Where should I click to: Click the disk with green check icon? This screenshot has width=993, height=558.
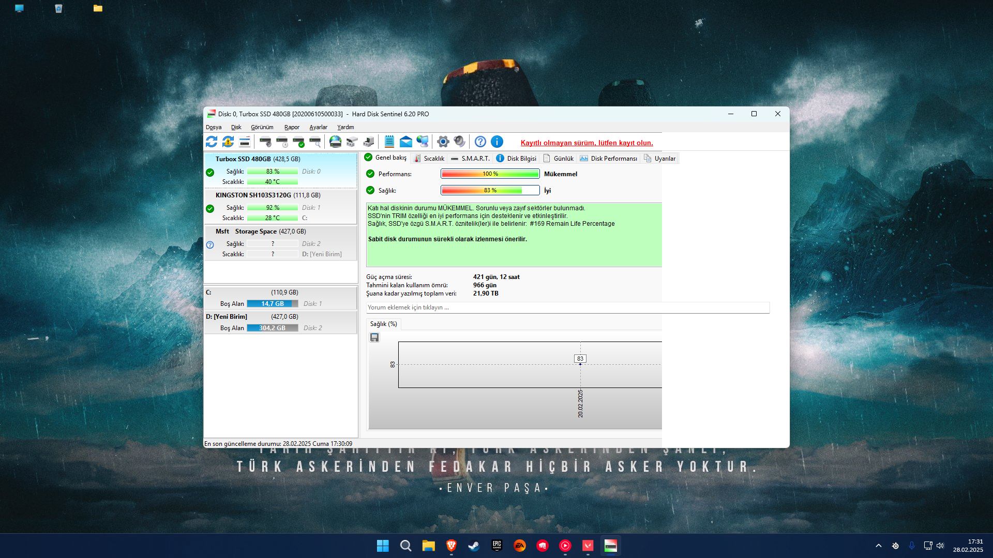click(x=298, y=142)
